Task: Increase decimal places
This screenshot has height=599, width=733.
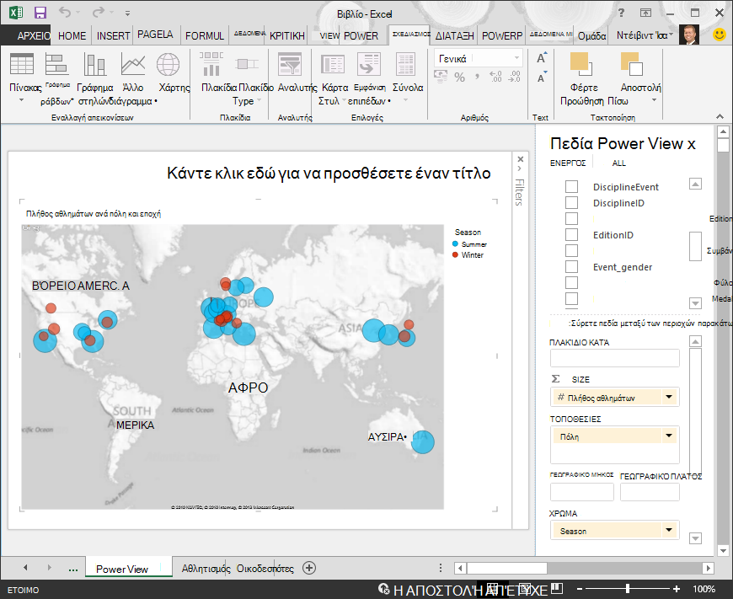Action: [x=495, y=77]
